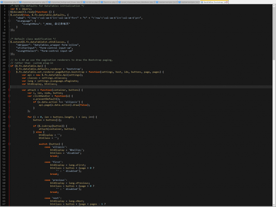
Task: Click line number 52 in the margin
Action: click(4, 159)
